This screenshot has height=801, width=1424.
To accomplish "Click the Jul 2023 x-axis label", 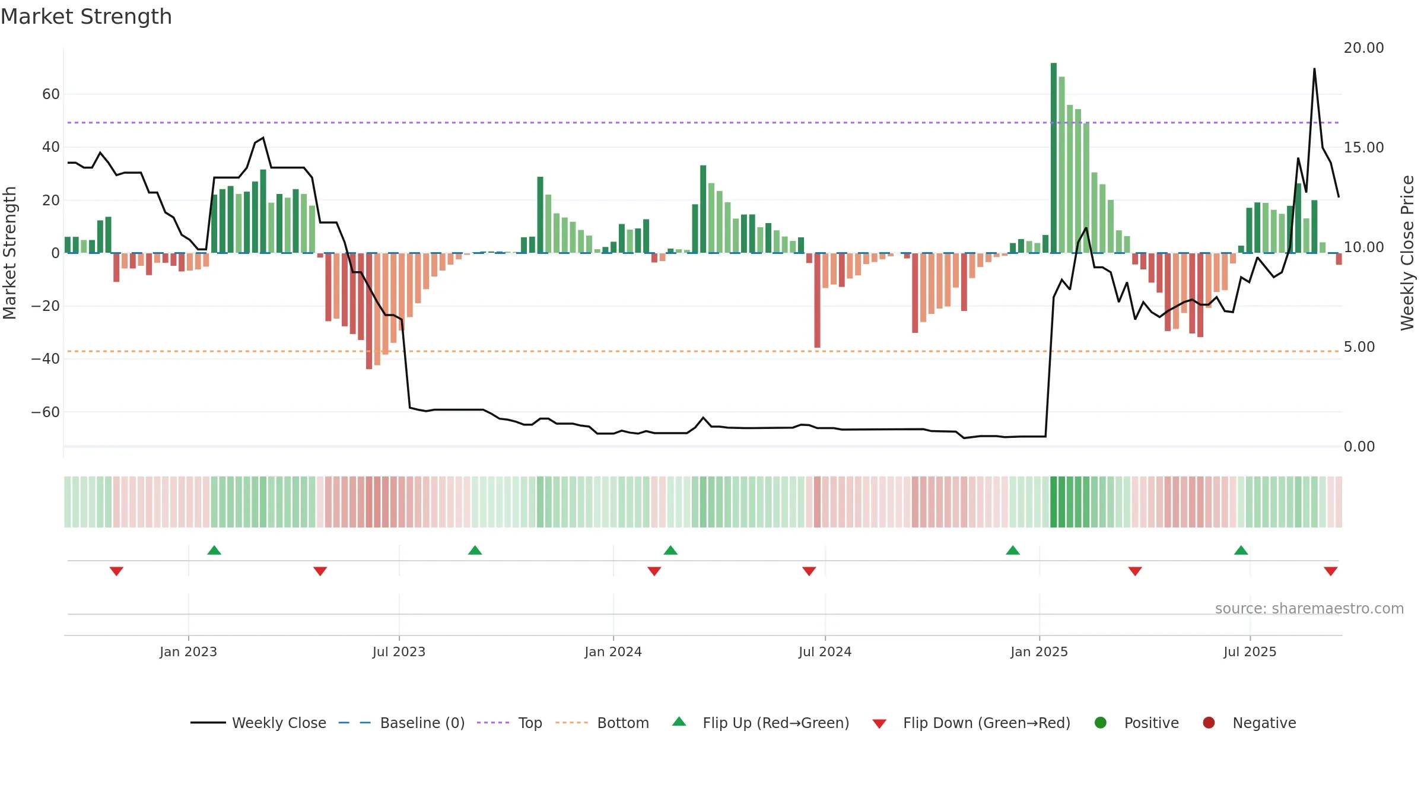I will click(399, 651).
